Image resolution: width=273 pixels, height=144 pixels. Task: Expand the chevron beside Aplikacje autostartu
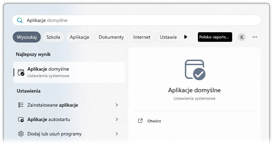coord(117,119)
